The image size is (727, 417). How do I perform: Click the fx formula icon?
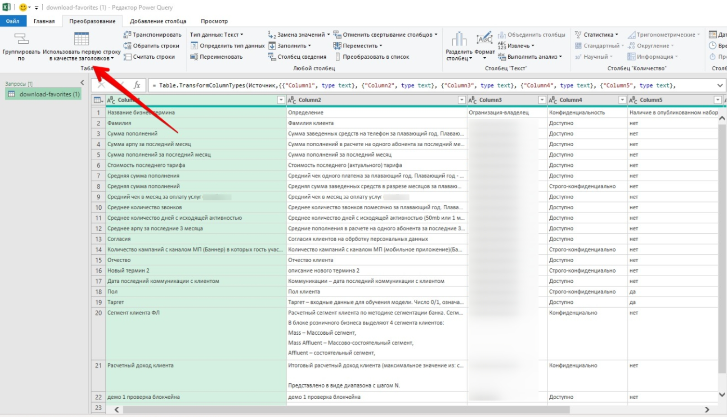coord(137,85)
